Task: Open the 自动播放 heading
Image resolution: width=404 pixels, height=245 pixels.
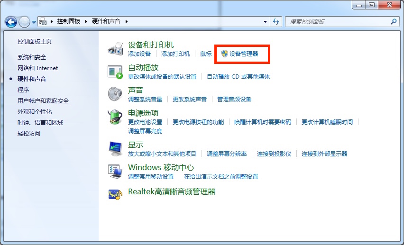Action: [x=143, y=67]
